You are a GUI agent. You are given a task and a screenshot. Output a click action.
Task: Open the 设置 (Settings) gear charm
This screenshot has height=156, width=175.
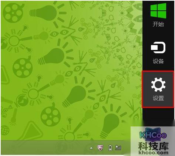158,89
